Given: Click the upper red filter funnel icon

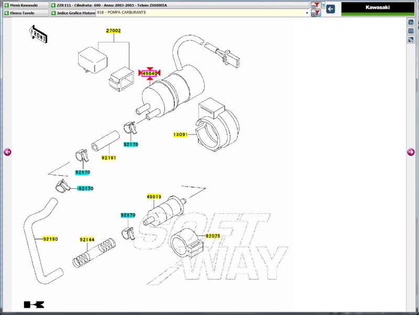Looking at the screenshot, I should (316, 5).
